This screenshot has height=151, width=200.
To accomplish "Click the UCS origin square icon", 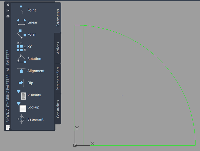I will [75, 145].
